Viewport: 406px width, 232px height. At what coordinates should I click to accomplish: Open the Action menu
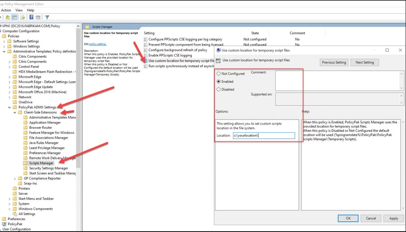[6, 10]
